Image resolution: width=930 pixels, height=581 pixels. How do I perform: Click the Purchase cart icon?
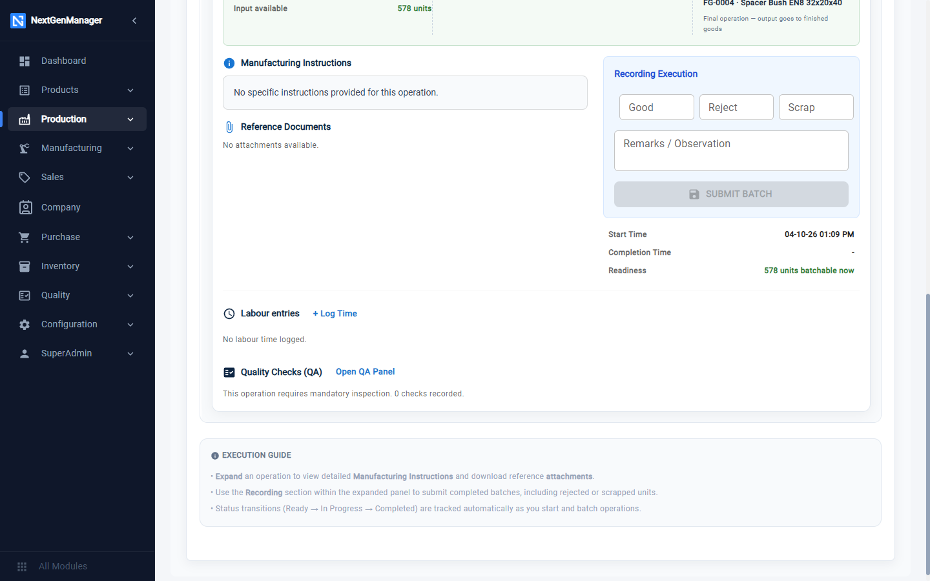point(25,238)
